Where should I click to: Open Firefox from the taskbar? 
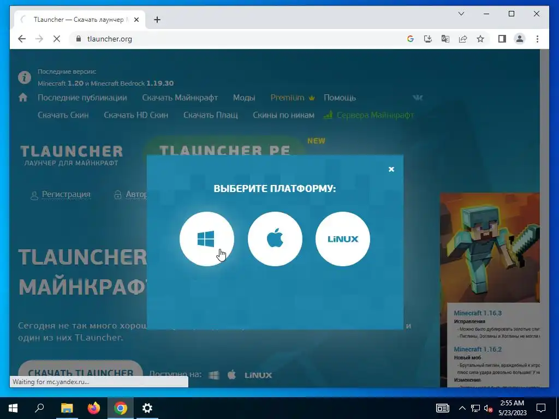(94, 408)
